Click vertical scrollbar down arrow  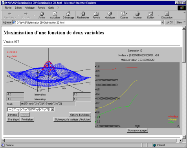(184, 137)
